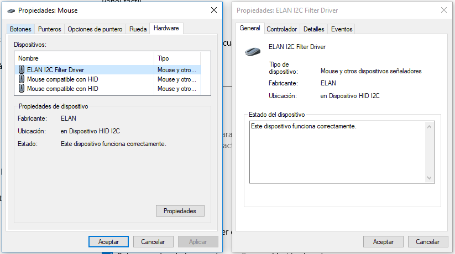Open Opciones de puntero tab

click(x=95, y=29)
